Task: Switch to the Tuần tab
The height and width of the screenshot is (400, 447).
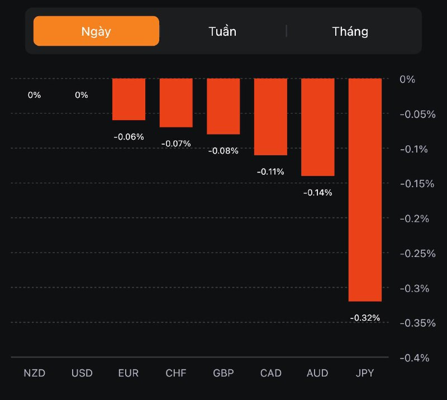Action: coord(222,31)
